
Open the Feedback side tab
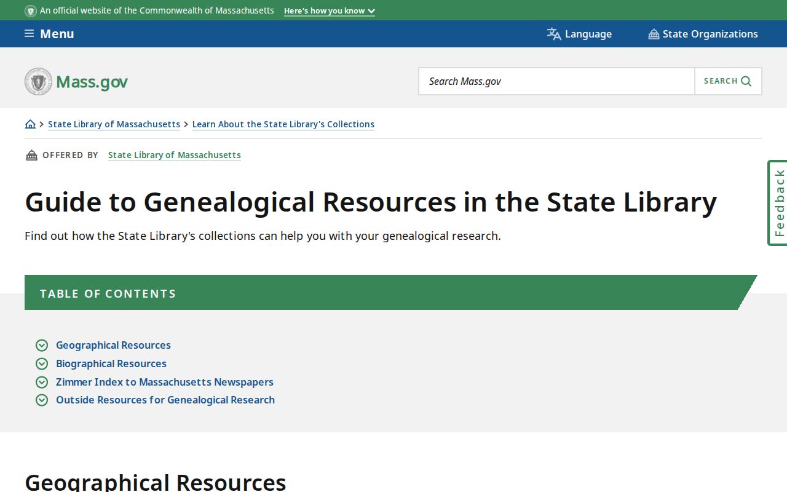(778, 203)
